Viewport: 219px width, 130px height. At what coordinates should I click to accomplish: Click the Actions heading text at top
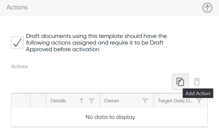17,7
